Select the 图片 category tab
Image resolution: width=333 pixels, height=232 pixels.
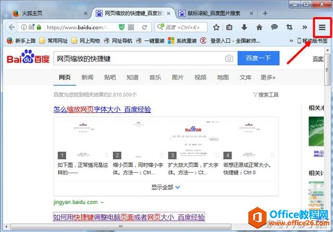(177, 78)
